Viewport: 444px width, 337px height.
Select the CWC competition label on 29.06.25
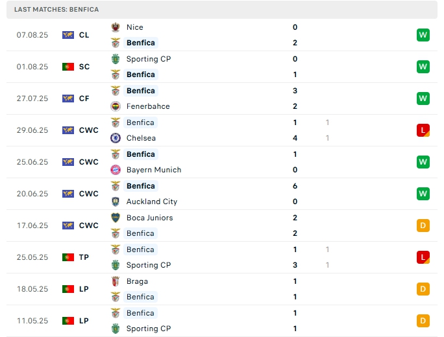(89, 130)
